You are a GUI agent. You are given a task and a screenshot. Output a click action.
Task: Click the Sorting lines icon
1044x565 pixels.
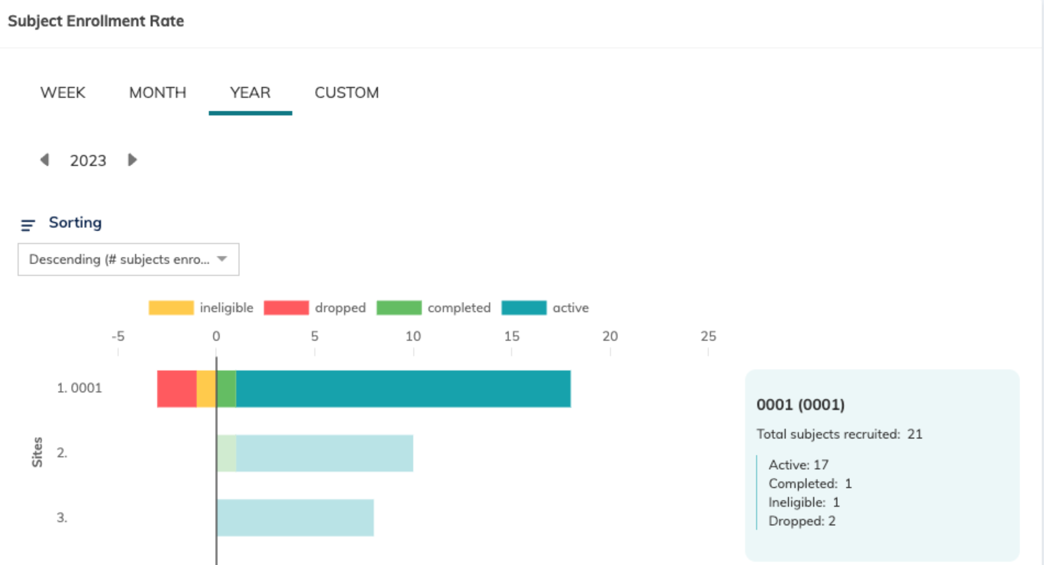pyautogui.click(x=28, y=225)
